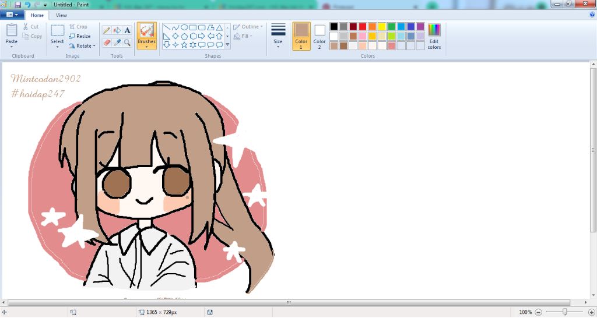Click the Crop button

tap(79, 27)
